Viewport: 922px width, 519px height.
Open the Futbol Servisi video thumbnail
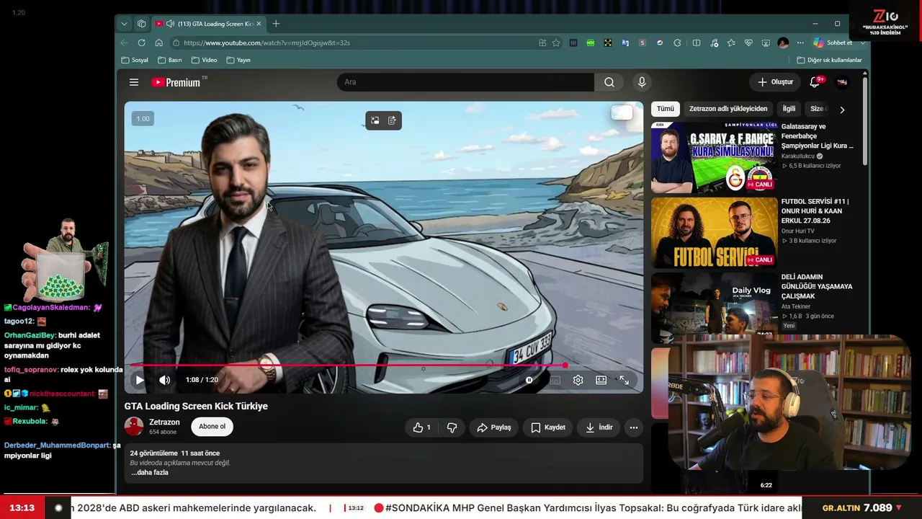[715, 233]
